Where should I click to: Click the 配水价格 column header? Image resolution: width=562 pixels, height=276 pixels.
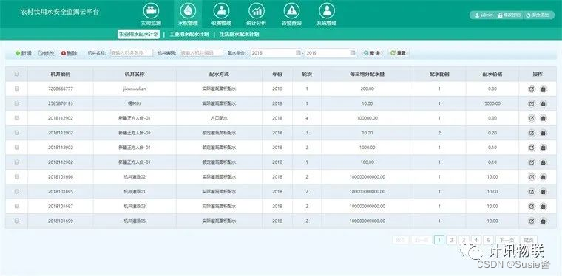pos(492,75)
